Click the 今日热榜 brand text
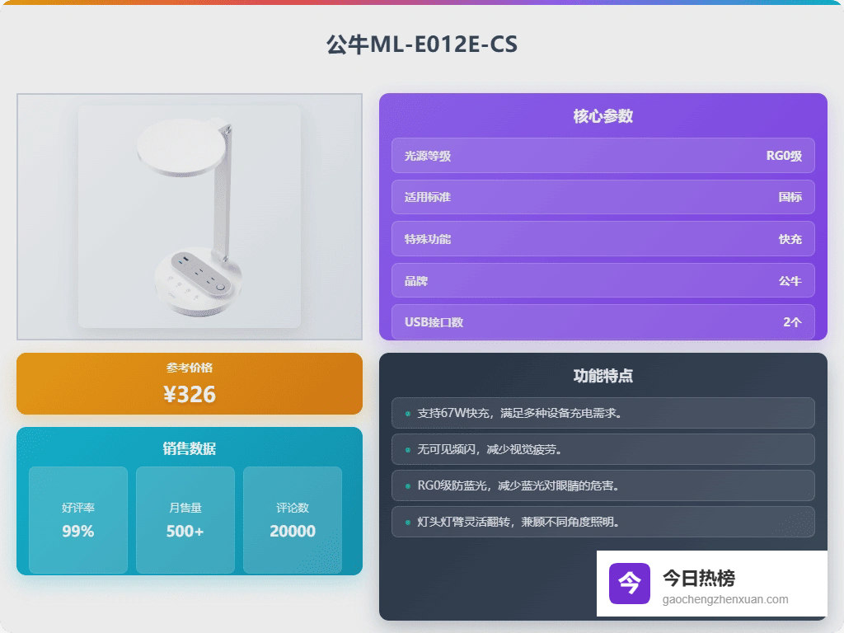 pos(699,578)
